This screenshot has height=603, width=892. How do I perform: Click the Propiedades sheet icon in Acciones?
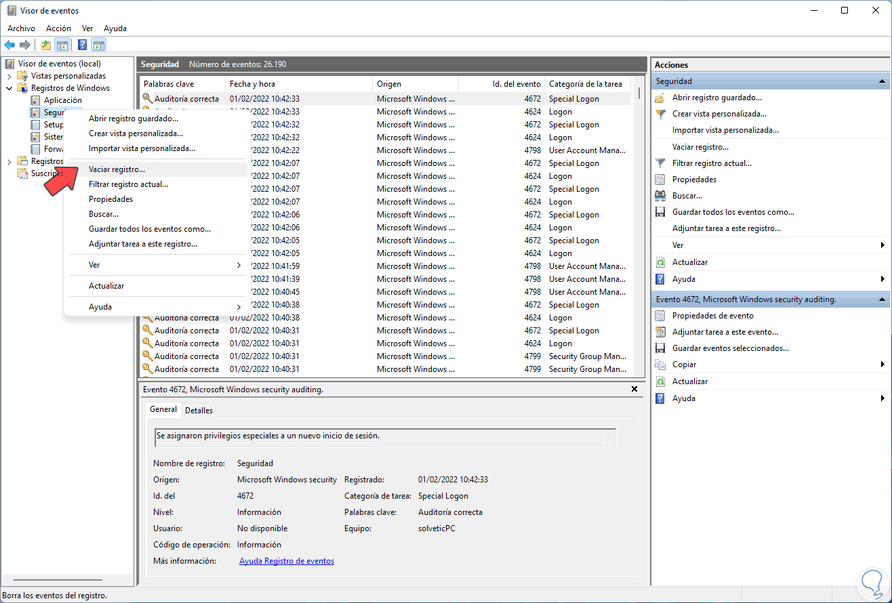[x=660, y=180]
